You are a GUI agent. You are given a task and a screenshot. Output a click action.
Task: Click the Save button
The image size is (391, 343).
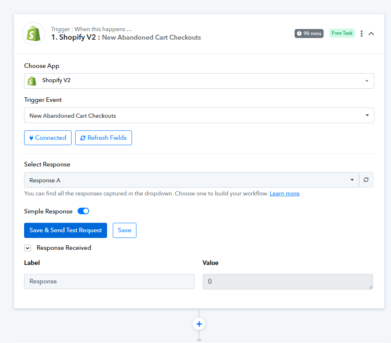[125, 230]
